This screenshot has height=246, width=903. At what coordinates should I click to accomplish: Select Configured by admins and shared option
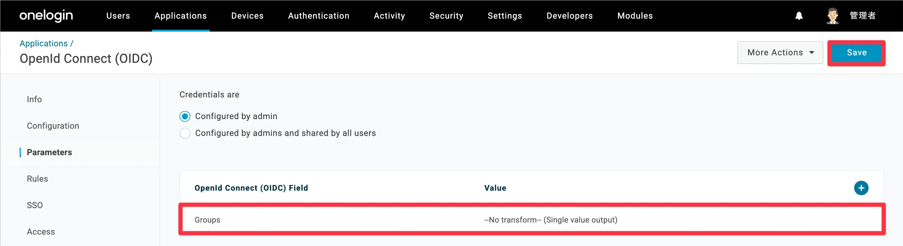[x=185, y=133]
